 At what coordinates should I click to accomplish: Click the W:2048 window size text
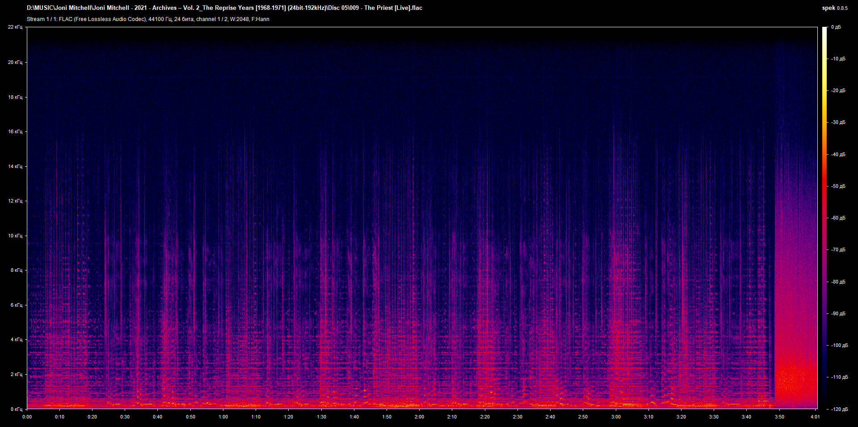point(240,19)
